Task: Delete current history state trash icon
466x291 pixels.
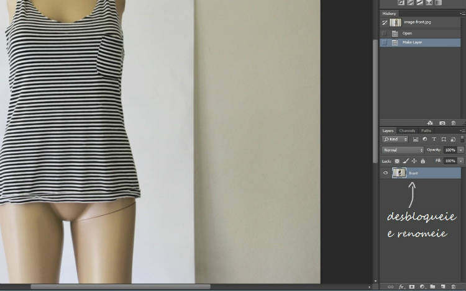Action: coord(453,123)
